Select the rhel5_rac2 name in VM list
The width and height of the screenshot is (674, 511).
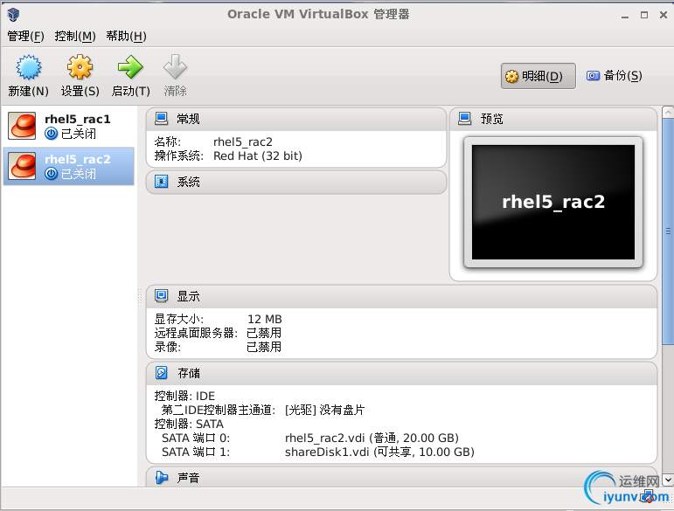pyautogui.click(x=78, y=159)
